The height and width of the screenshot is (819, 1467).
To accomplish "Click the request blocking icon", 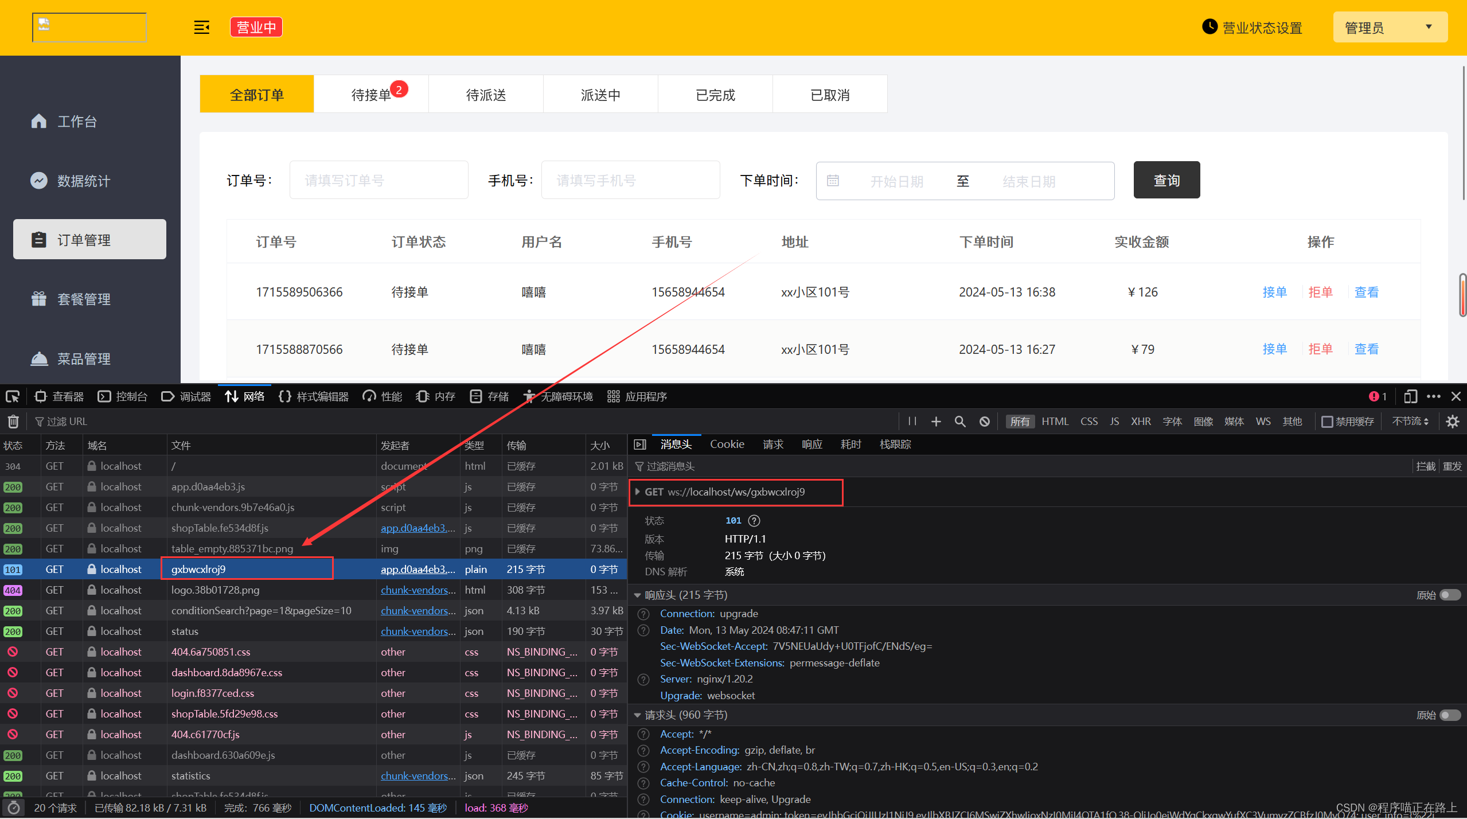I will [985, 422].
